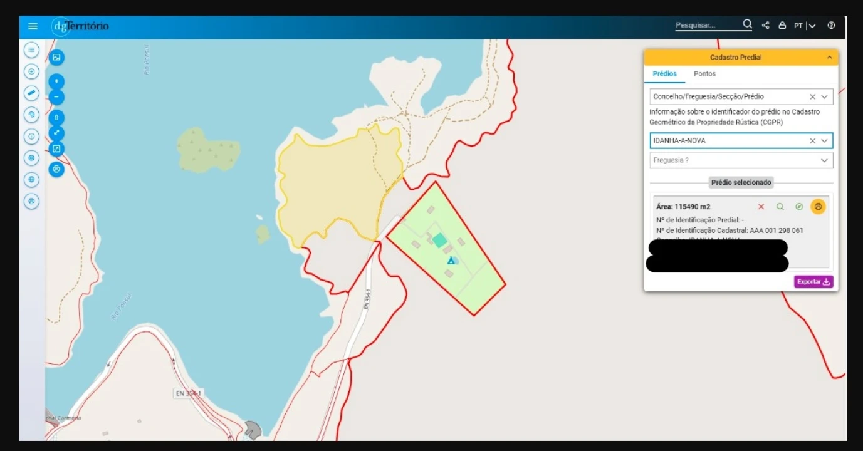Click the help question mark icon

click(831, 26)
